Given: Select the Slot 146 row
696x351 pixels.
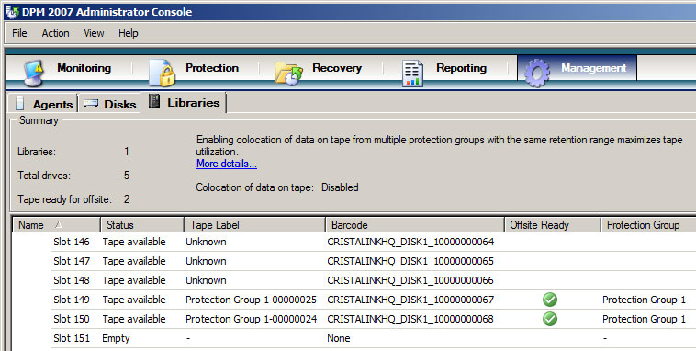Looking at the screenshot, I should point(374,242).
